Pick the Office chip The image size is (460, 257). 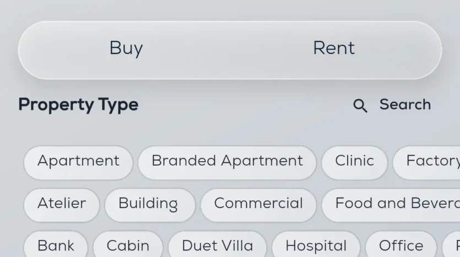[x=401, y=245]
